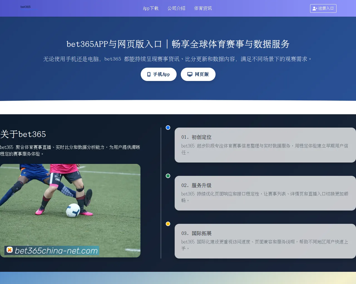Click the 注册入口 button
The width and height of the screenshot is (356, 284).
click(x=323, y=8)
